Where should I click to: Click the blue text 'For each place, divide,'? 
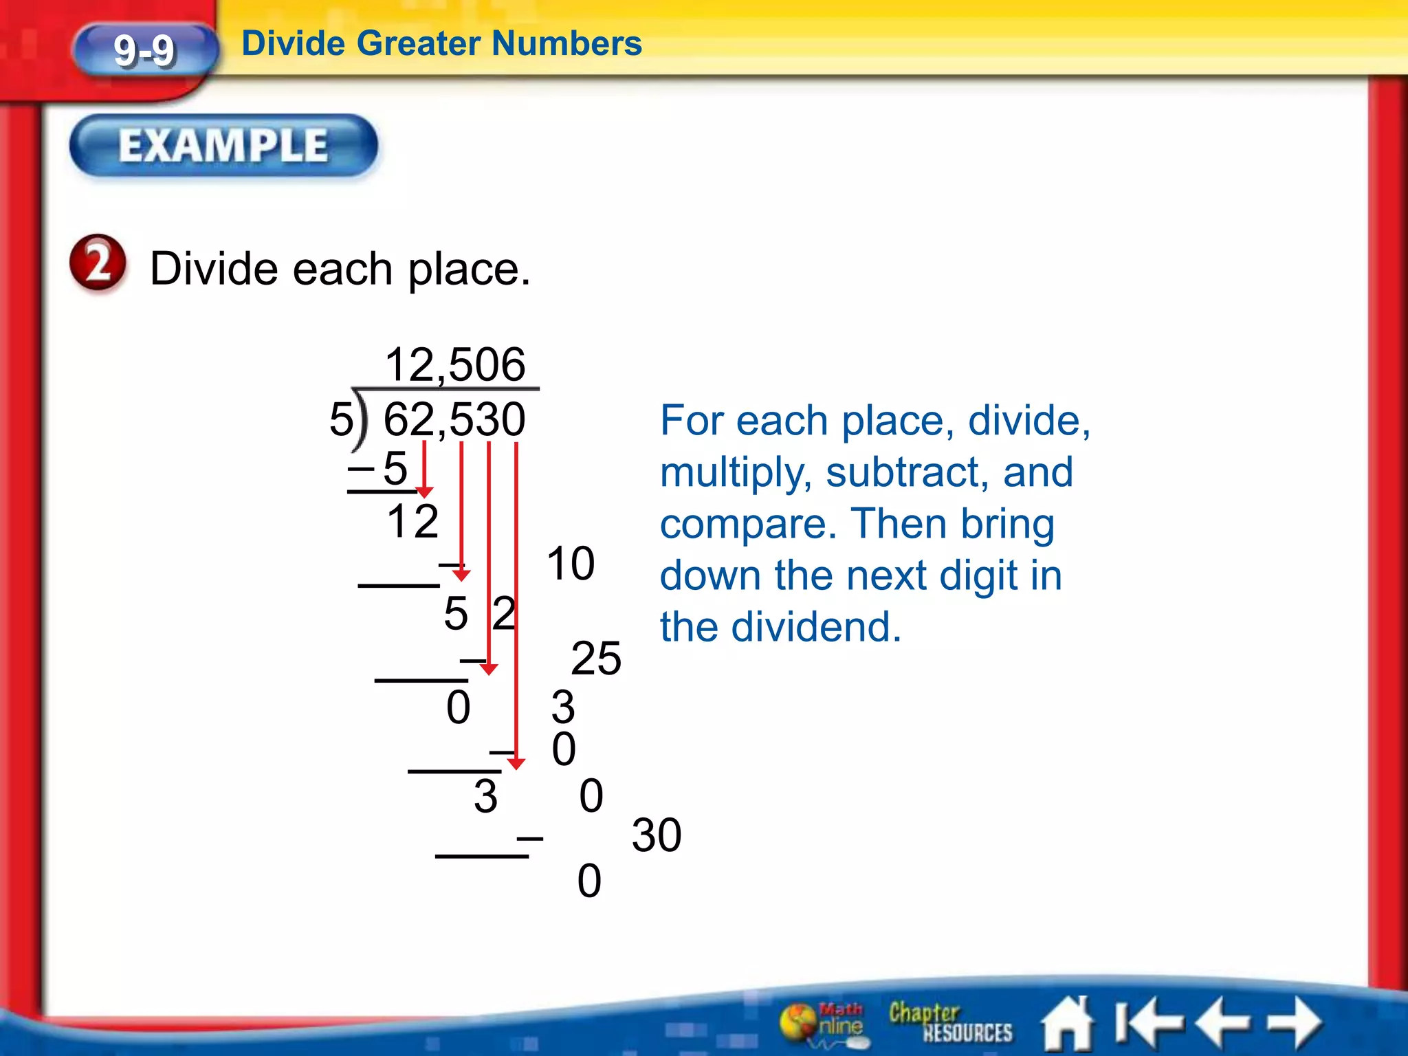[875, 420]
